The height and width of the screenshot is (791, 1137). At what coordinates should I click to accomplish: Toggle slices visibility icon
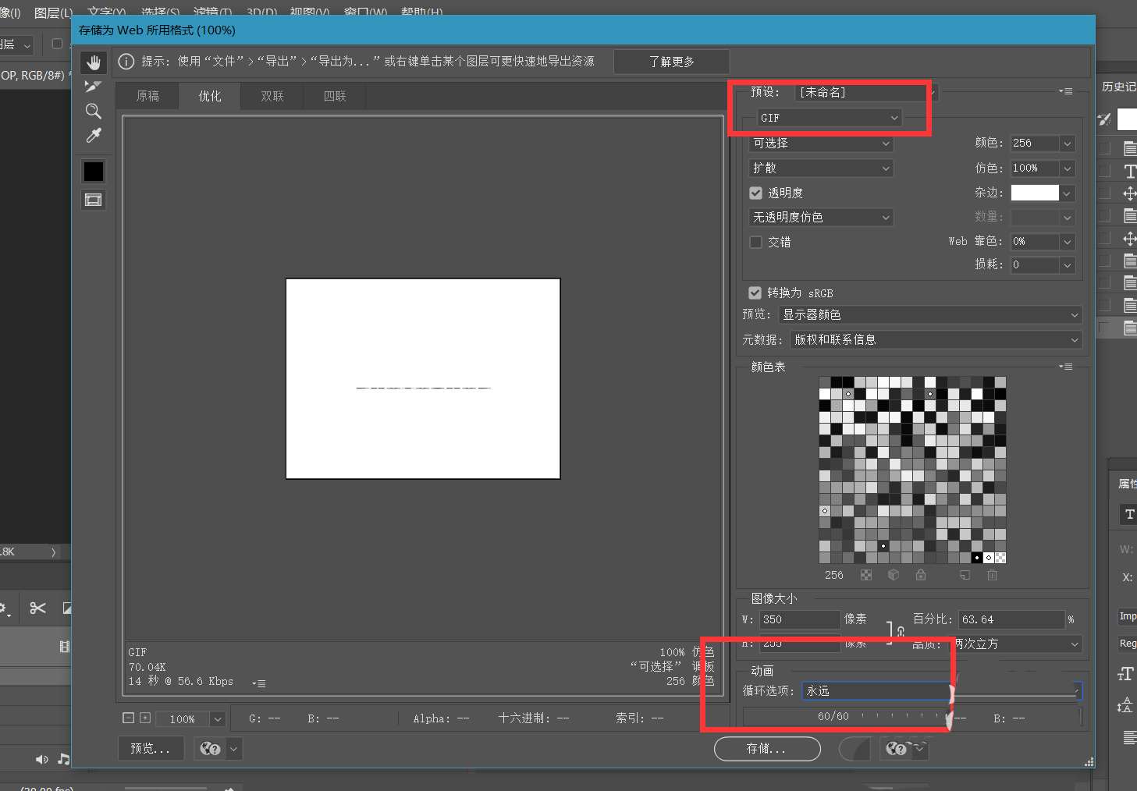click(94, 200)
